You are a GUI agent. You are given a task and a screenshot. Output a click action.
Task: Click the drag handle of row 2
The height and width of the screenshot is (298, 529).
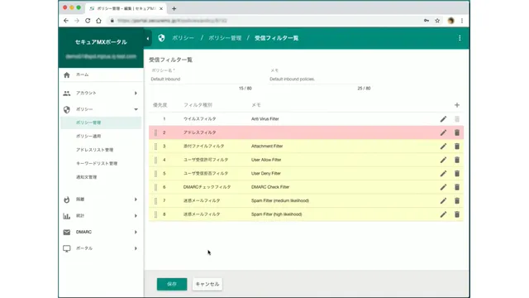(155, 132)
